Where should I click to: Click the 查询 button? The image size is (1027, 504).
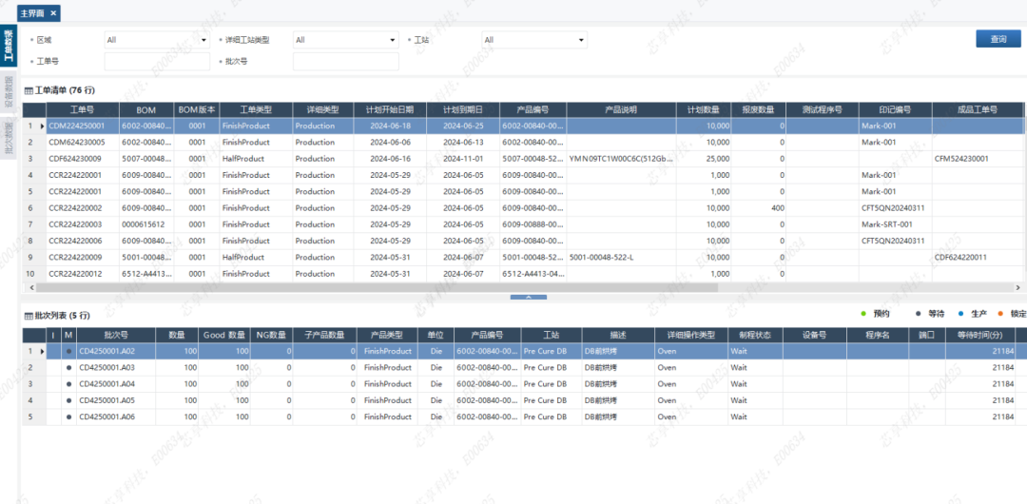[x=998, y=39]
